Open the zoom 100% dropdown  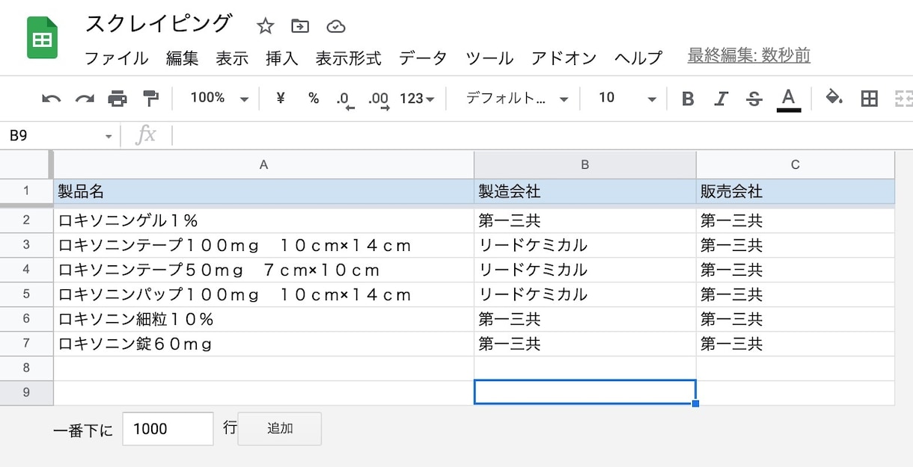point(219,98)
